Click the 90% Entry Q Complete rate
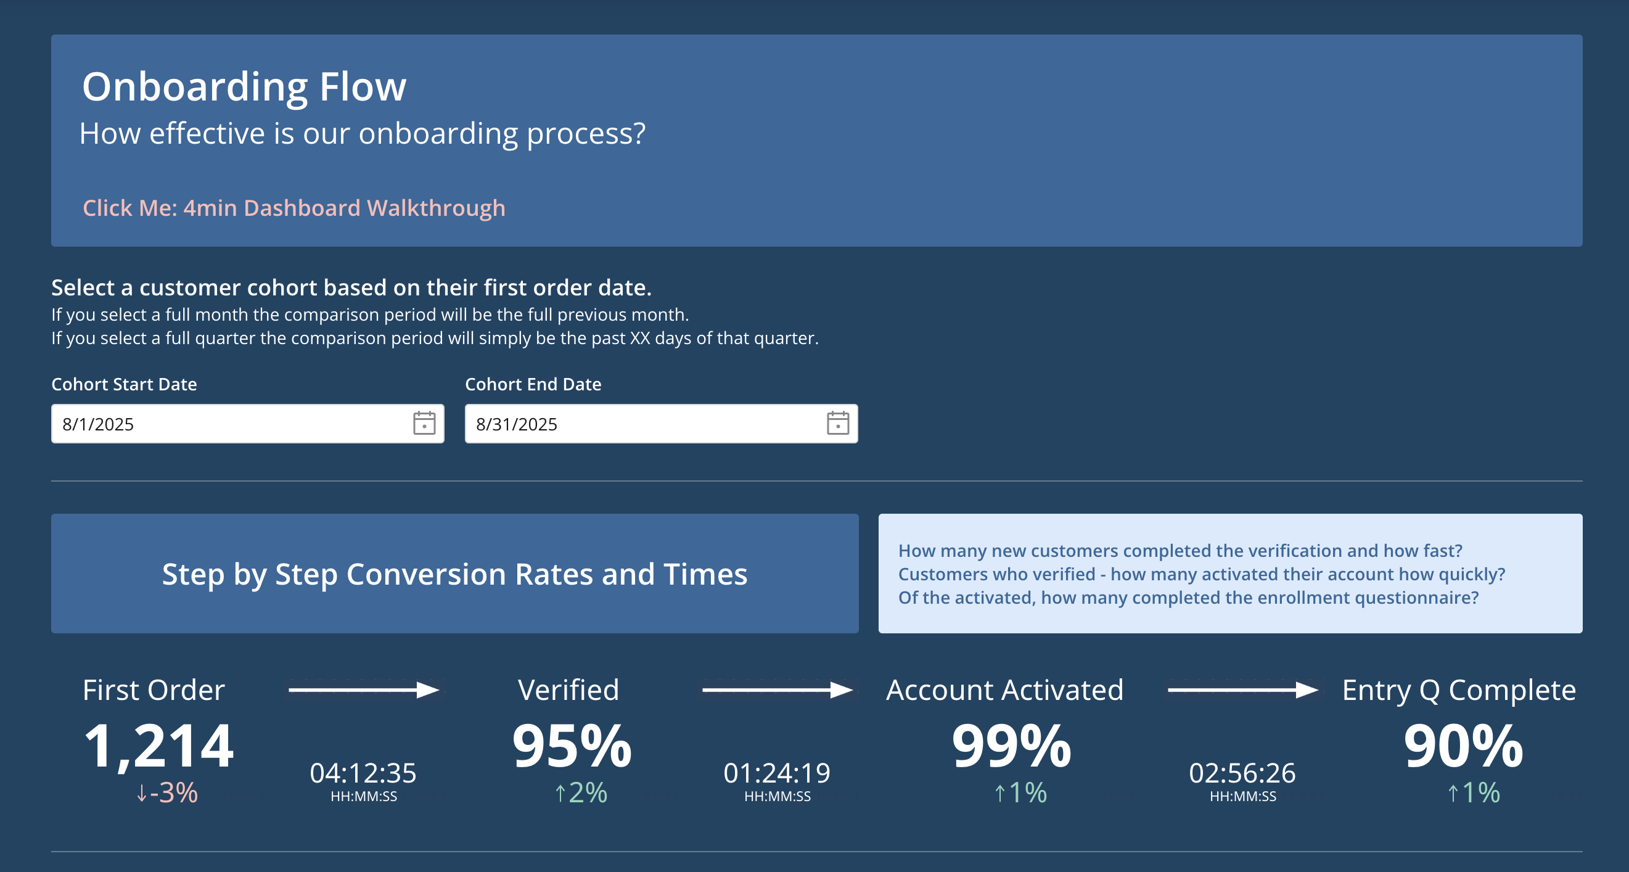This screenshot has height=872, width=1629. click(1463, 746)
